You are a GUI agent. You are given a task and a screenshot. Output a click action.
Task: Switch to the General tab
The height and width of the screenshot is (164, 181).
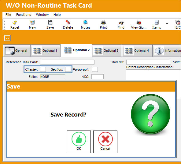point(17,51)
